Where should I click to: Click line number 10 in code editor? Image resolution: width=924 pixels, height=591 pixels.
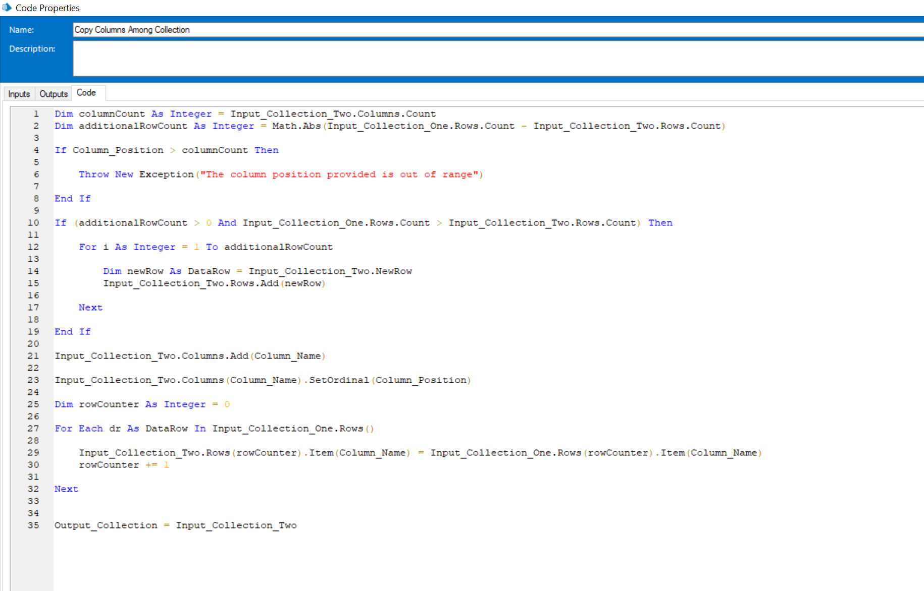click(x=33, y=222)
